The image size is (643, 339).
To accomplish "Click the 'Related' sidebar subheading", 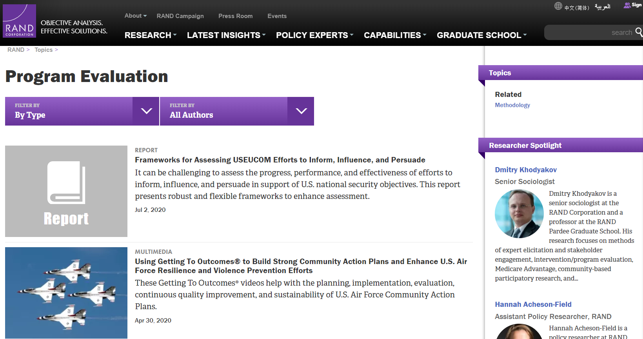I will click(x=508, y=95).
